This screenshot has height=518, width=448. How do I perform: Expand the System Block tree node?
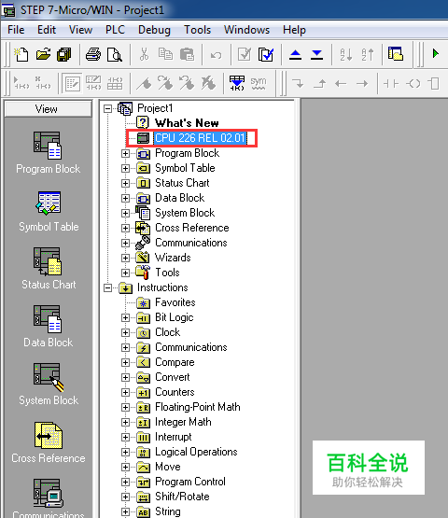click(x=125, y=213)
